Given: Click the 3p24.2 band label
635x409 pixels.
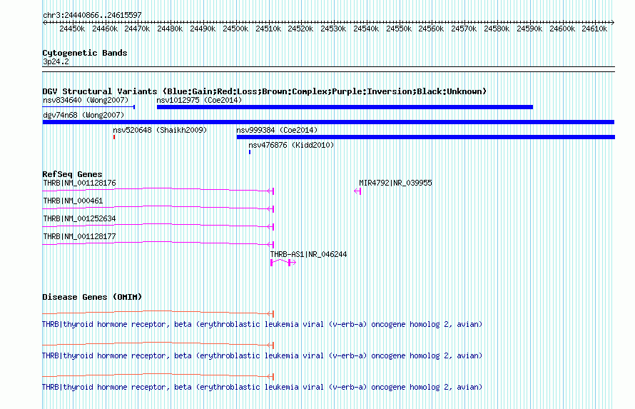Looking at the screenshot, I should [56, 61].
